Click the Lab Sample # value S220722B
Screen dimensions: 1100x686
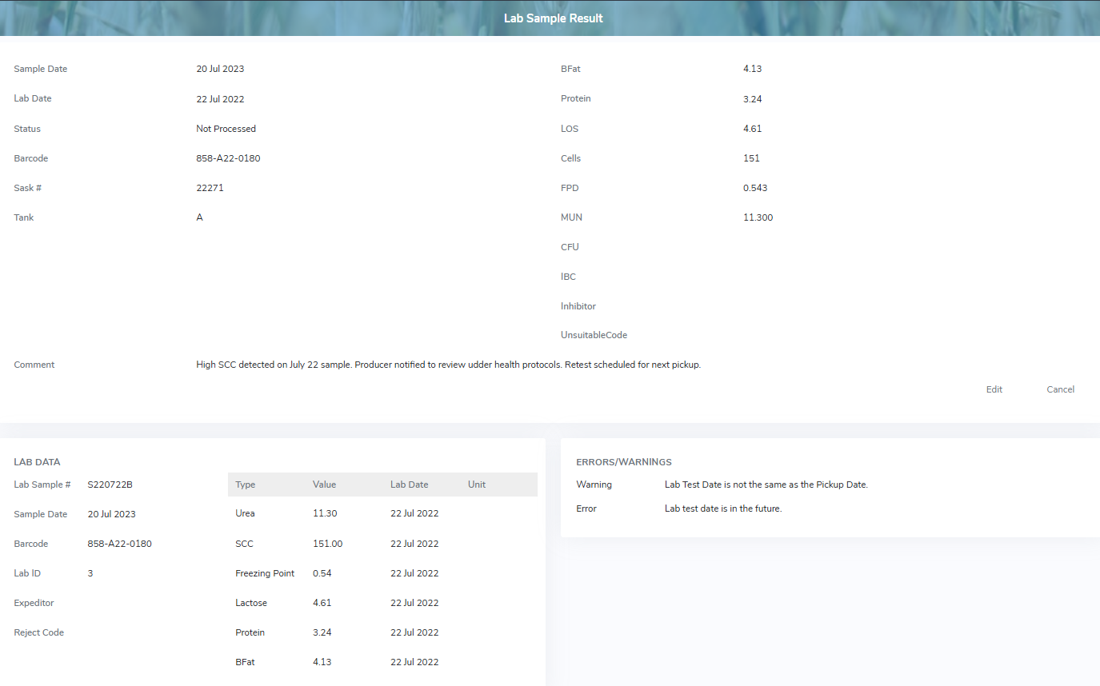[x=110, y=485]
